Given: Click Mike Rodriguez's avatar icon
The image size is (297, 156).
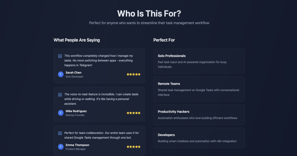Looking at the screenshot, I should click(x=61, y=113).
